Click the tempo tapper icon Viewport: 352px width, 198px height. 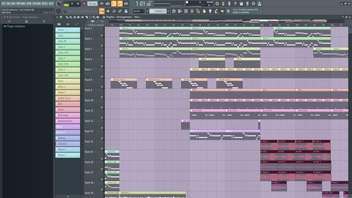(216, 11)
